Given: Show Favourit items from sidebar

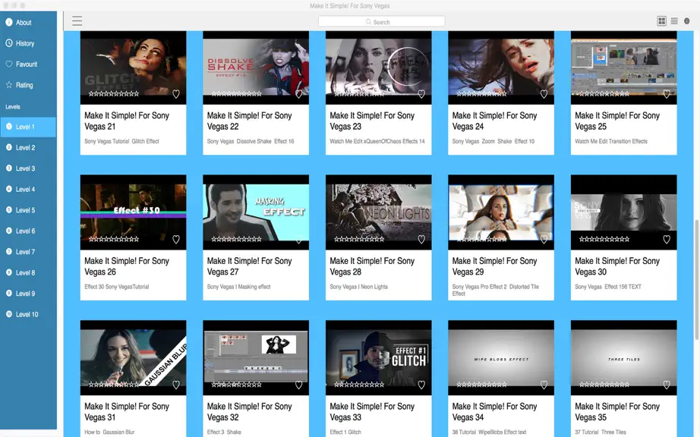Looking at the screenshot, I should [28, 64].
